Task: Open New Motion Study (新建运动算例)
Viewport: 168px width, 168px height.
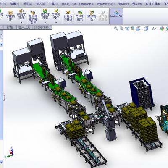Action: [x=68, y=16]
